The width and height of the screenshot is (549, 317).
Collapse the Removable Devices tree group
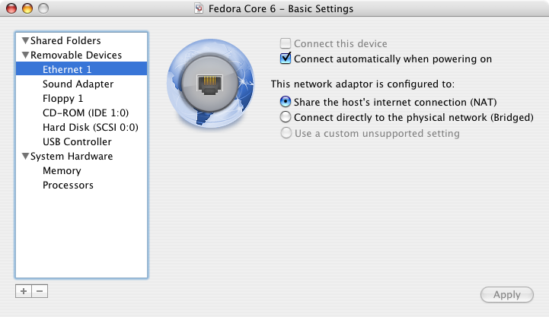coord(26,55)
